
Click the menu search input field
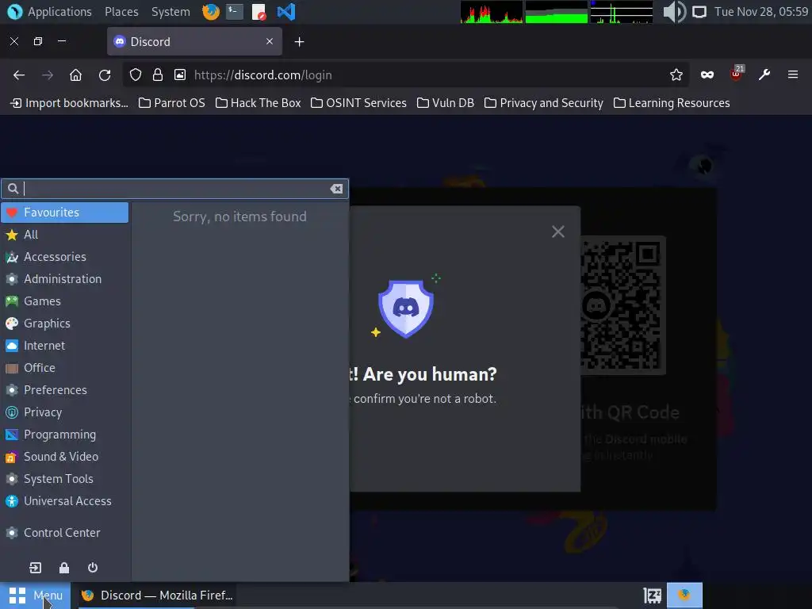pos(174,189)
